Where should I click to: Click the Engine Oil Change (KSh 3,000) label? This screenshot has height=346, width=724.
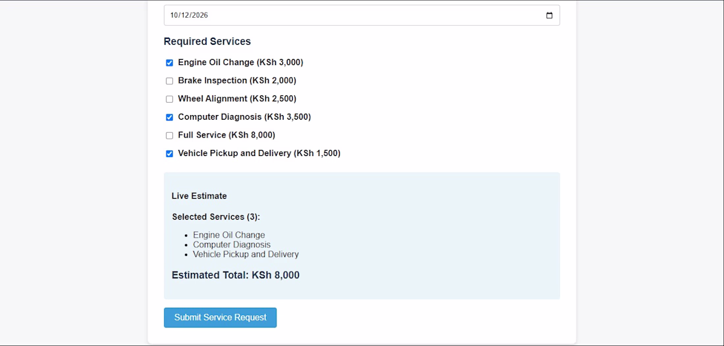tap(240, 62)
